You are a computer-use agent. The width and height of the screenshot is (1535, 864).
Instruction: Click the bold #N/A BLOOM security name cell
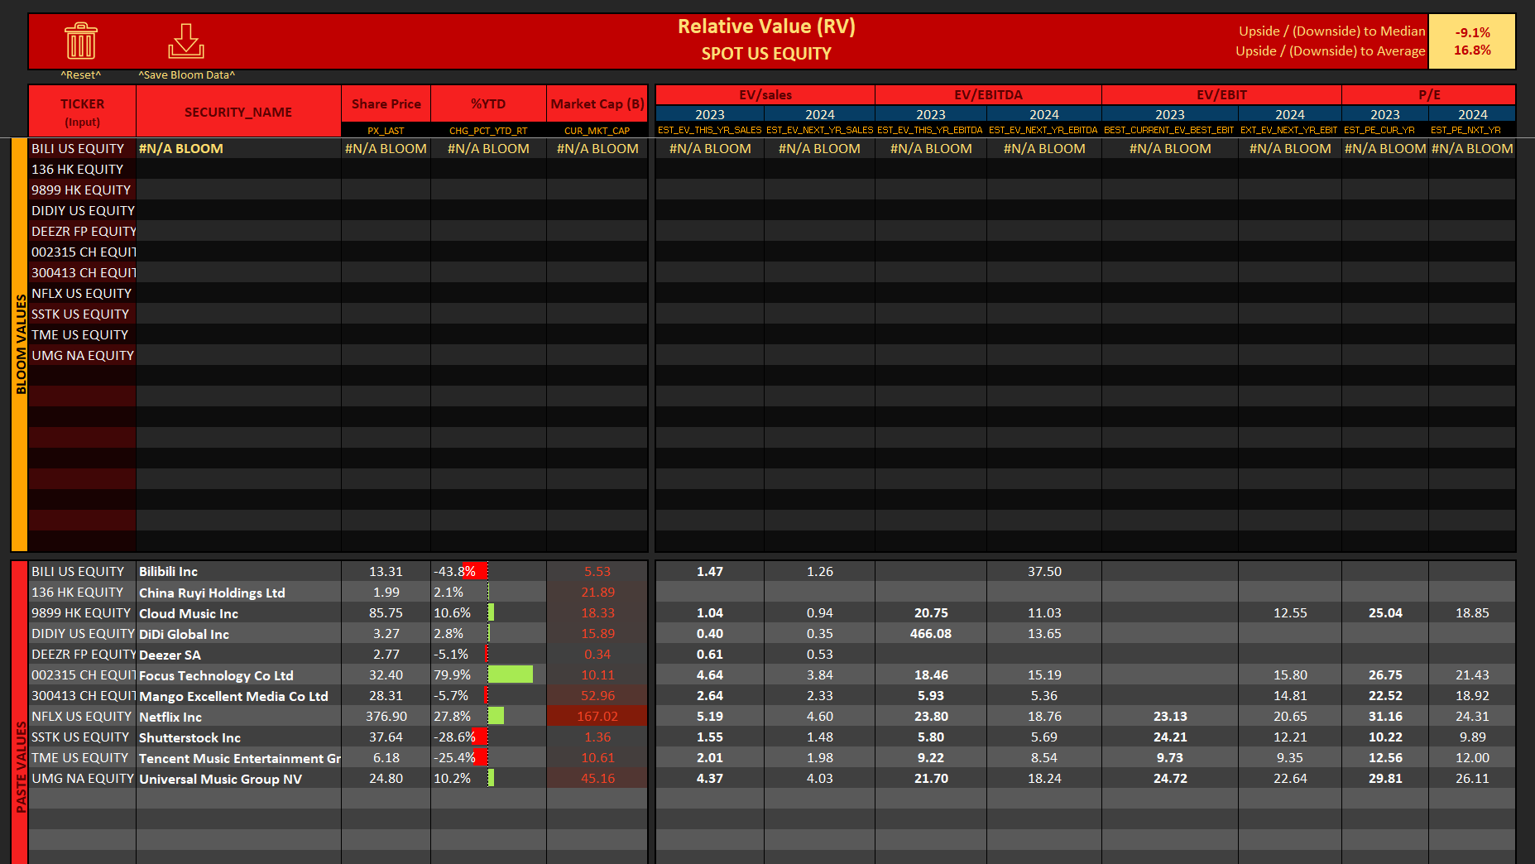click(238, 149)
